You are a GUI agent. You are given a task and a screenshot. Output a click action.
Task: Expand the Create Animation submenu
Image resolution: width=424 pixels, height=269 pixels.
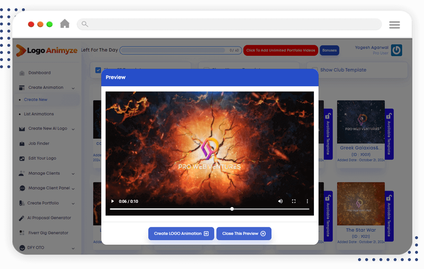(73, 88)
